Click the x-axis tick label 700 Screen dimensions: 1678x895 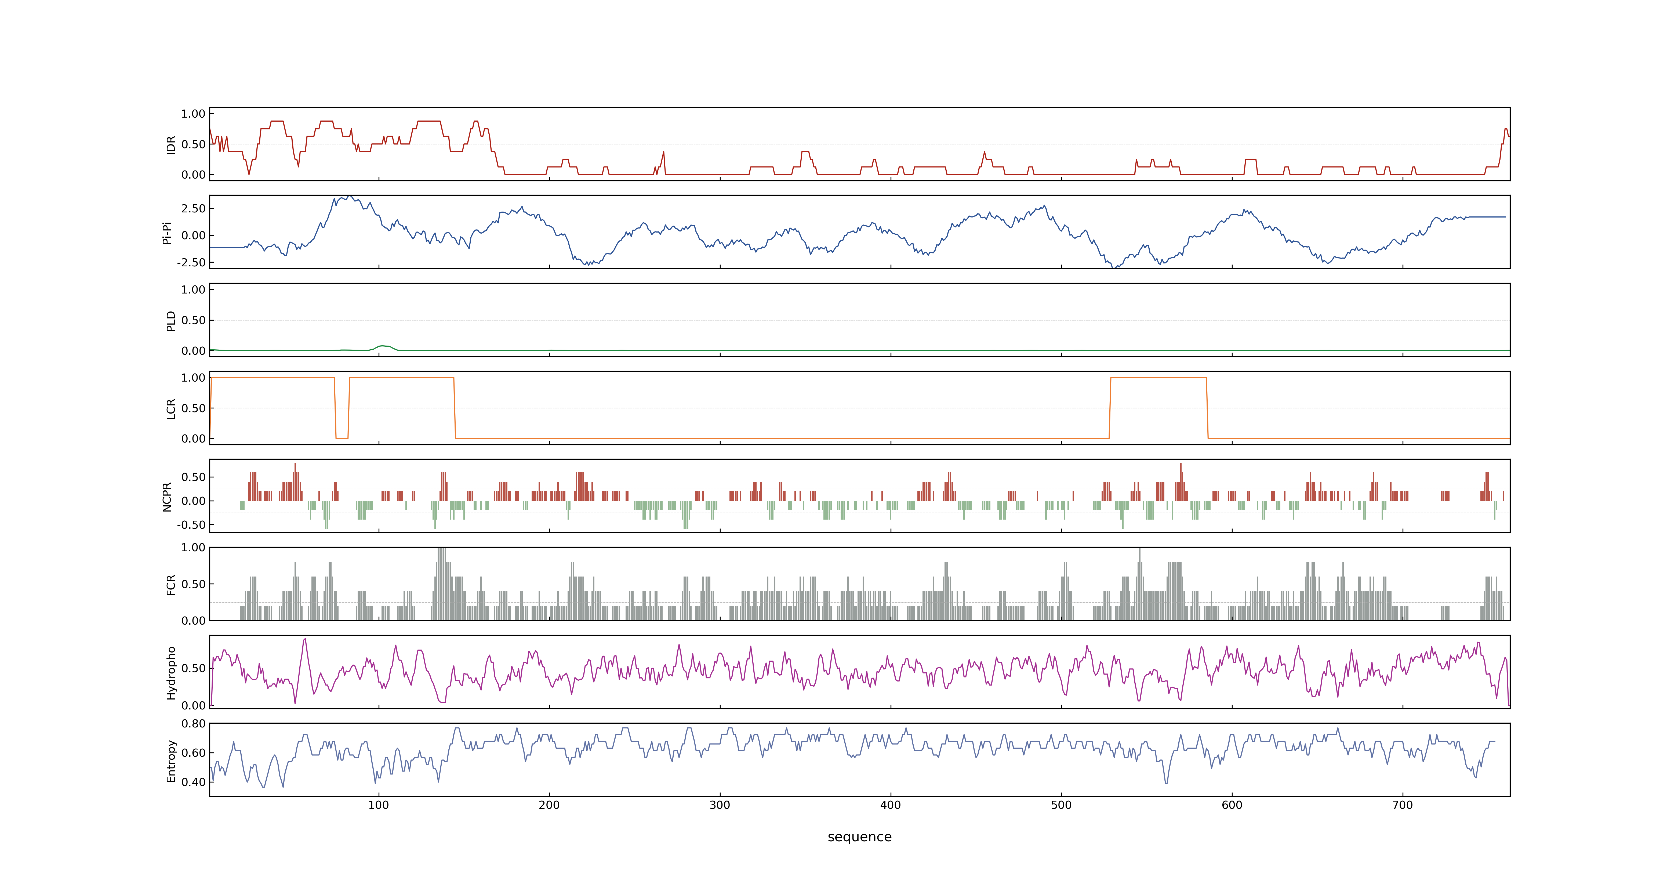1403,805
